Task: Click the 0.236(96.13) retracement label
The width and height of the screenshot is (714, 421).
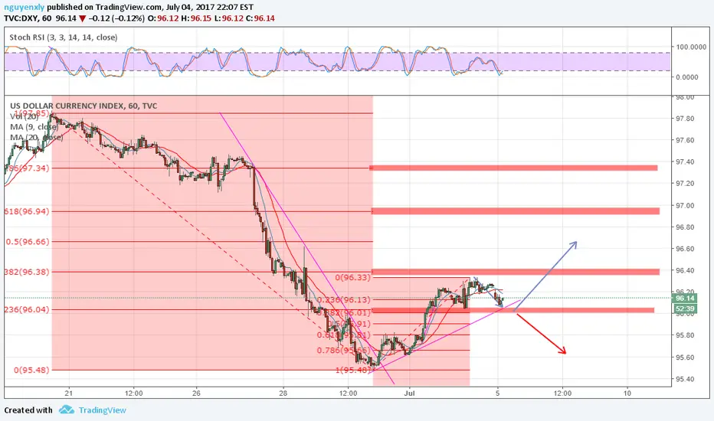Action: (x=344, y=299)
